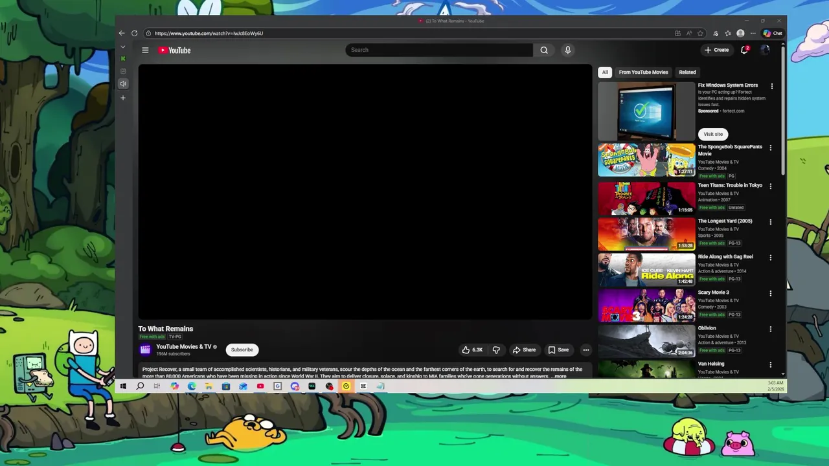The image size is (829, 466).
Task: Collapse the vertical tabs chevron
Action: (123, 47)
